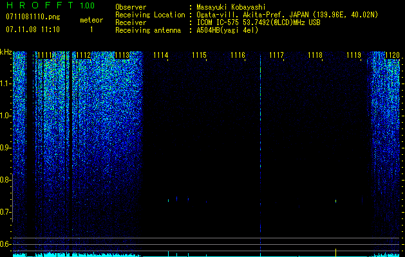
Task: Click the 1.0 frequency axis label
Action: pos(5,116)
